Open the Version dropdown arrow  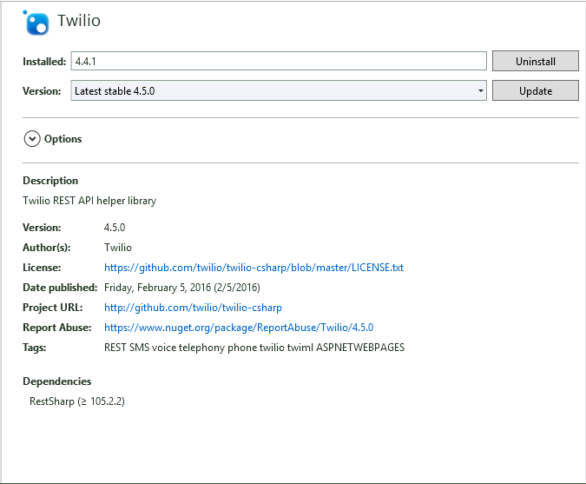(480, 90)
